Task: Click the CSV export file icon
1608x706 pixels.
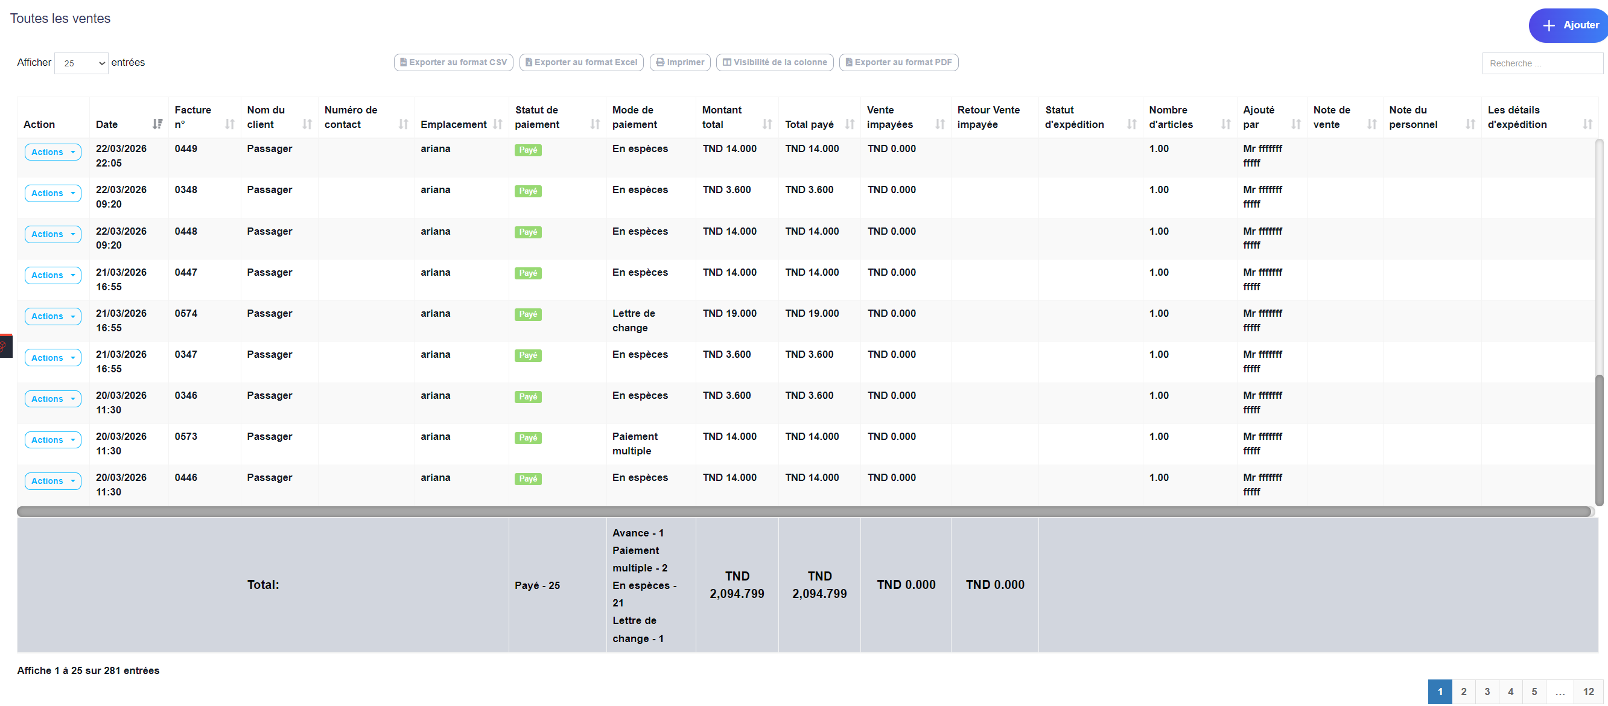Action: coord(403,62)
